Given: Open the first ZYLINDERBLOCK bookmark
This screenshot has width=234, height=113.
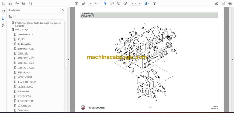Looking at the screenshot, I should (x=26, y=35).
